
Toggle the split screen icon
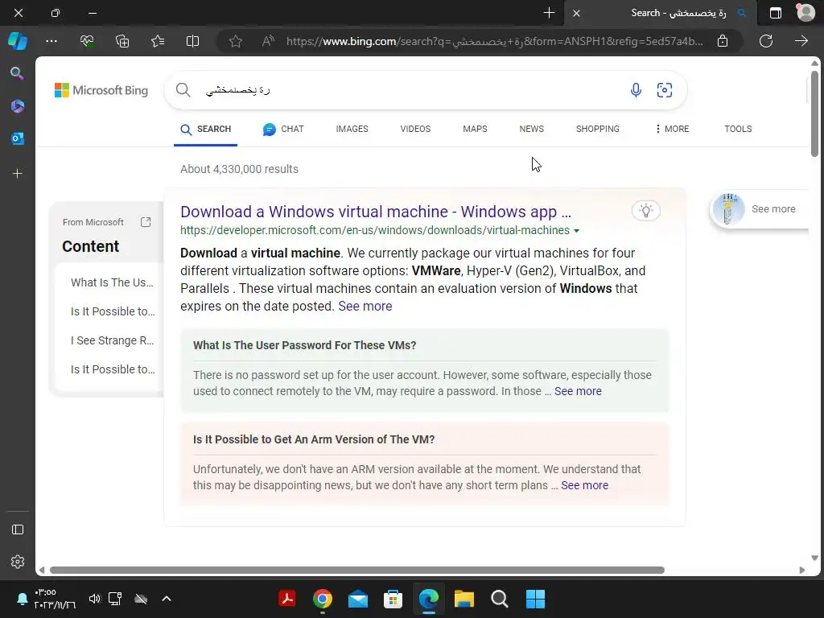click(x=193, y=41)
